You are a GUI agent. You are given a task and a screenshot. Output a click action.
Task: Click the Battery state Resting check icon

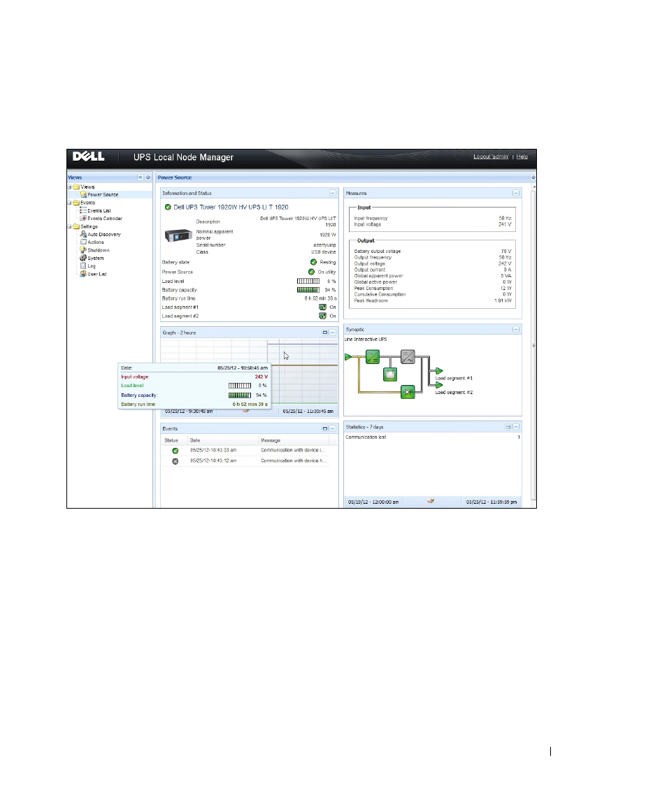tap(314, 262)
